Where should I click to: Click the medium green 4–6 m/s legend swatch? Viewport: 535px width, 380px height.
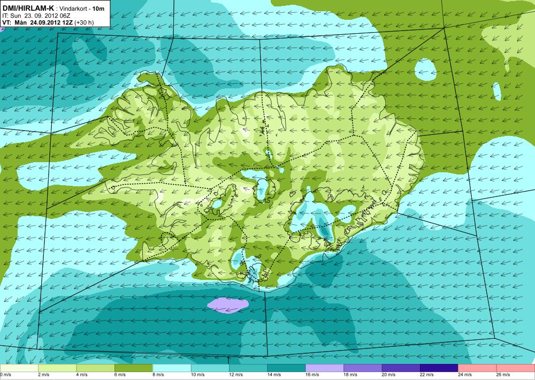click(x=95, y=368)
